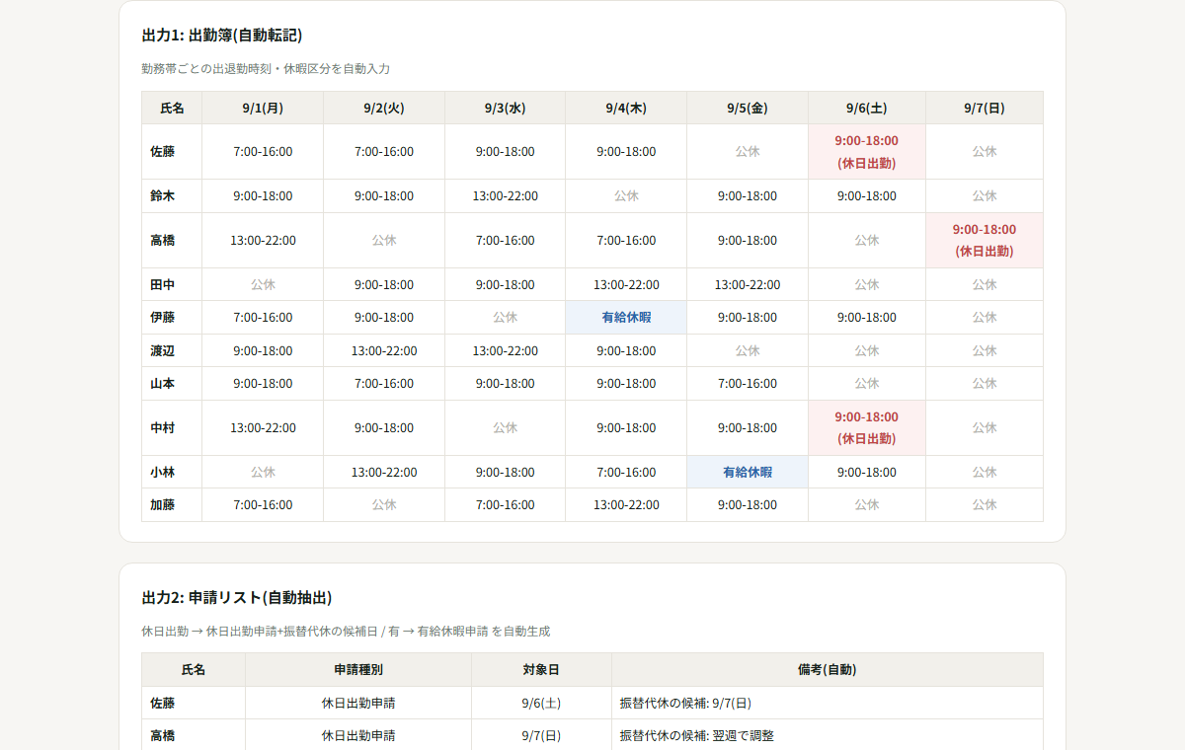Select the 9/3(水) column header
This screenshot has width=1185, height=750.
pyautogui.click(x=505, y=108)
